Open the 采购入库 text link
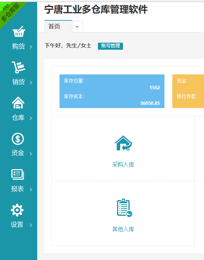The height and width of the screenshot is (260, 204). pos(123,165)
